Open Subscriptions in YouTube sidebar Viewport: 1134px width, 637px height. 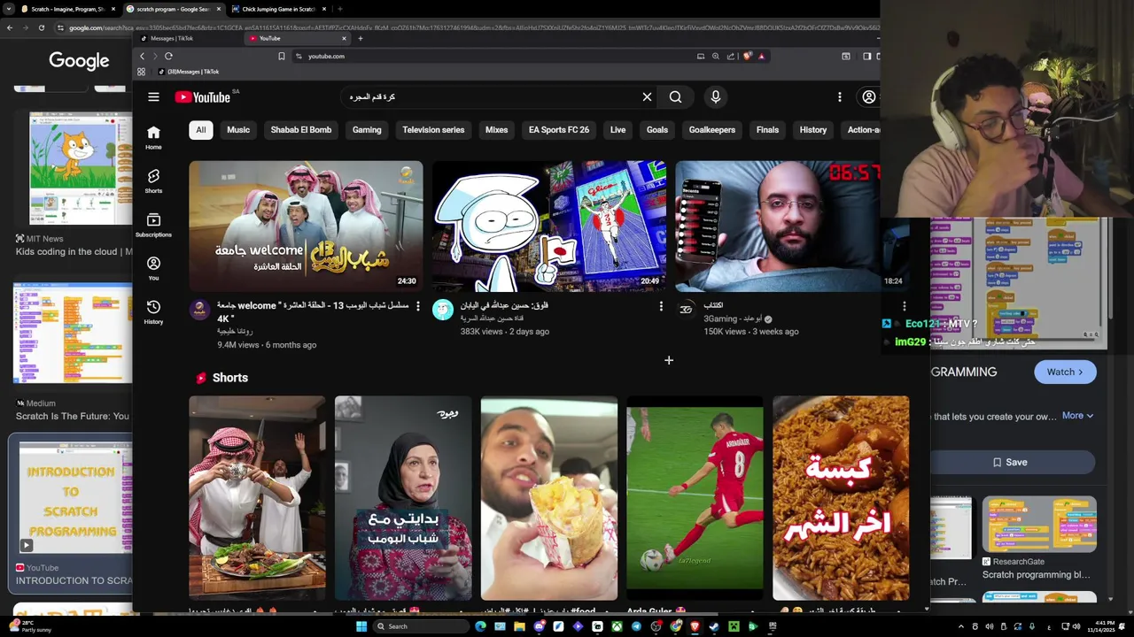point(153,225)
